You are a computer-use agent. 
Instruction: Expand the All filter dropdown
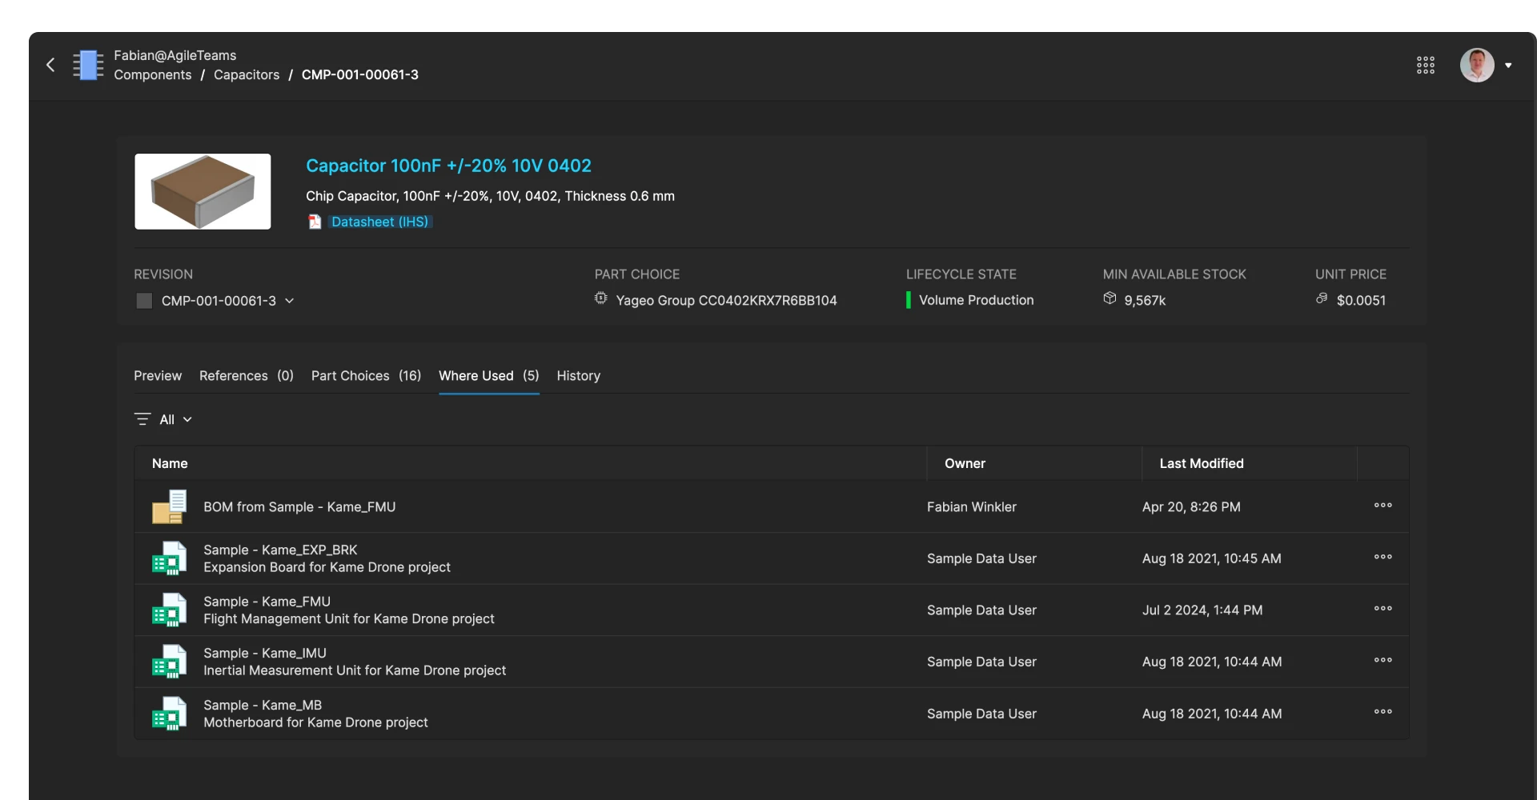[x=176, y=419]
